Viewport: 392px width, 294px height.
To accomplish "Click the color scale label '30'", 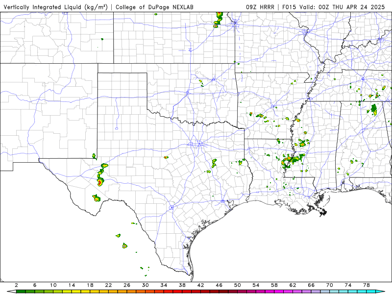I will point(146,285).
